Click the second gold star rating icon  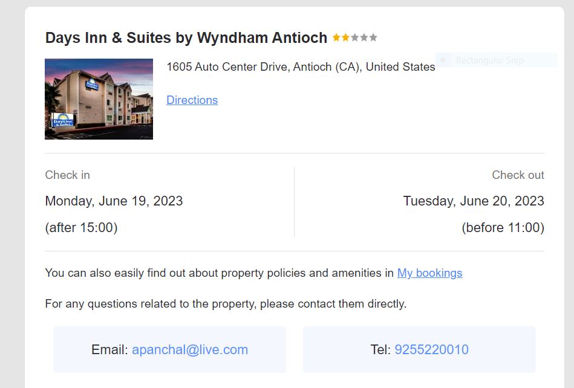coord(345,37)
